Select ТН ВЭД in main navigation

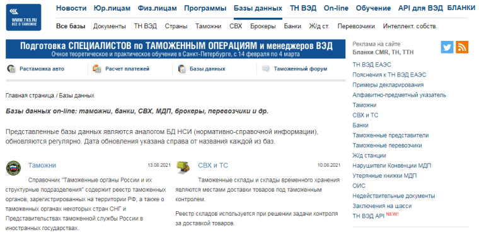click(x=303, y=8)
